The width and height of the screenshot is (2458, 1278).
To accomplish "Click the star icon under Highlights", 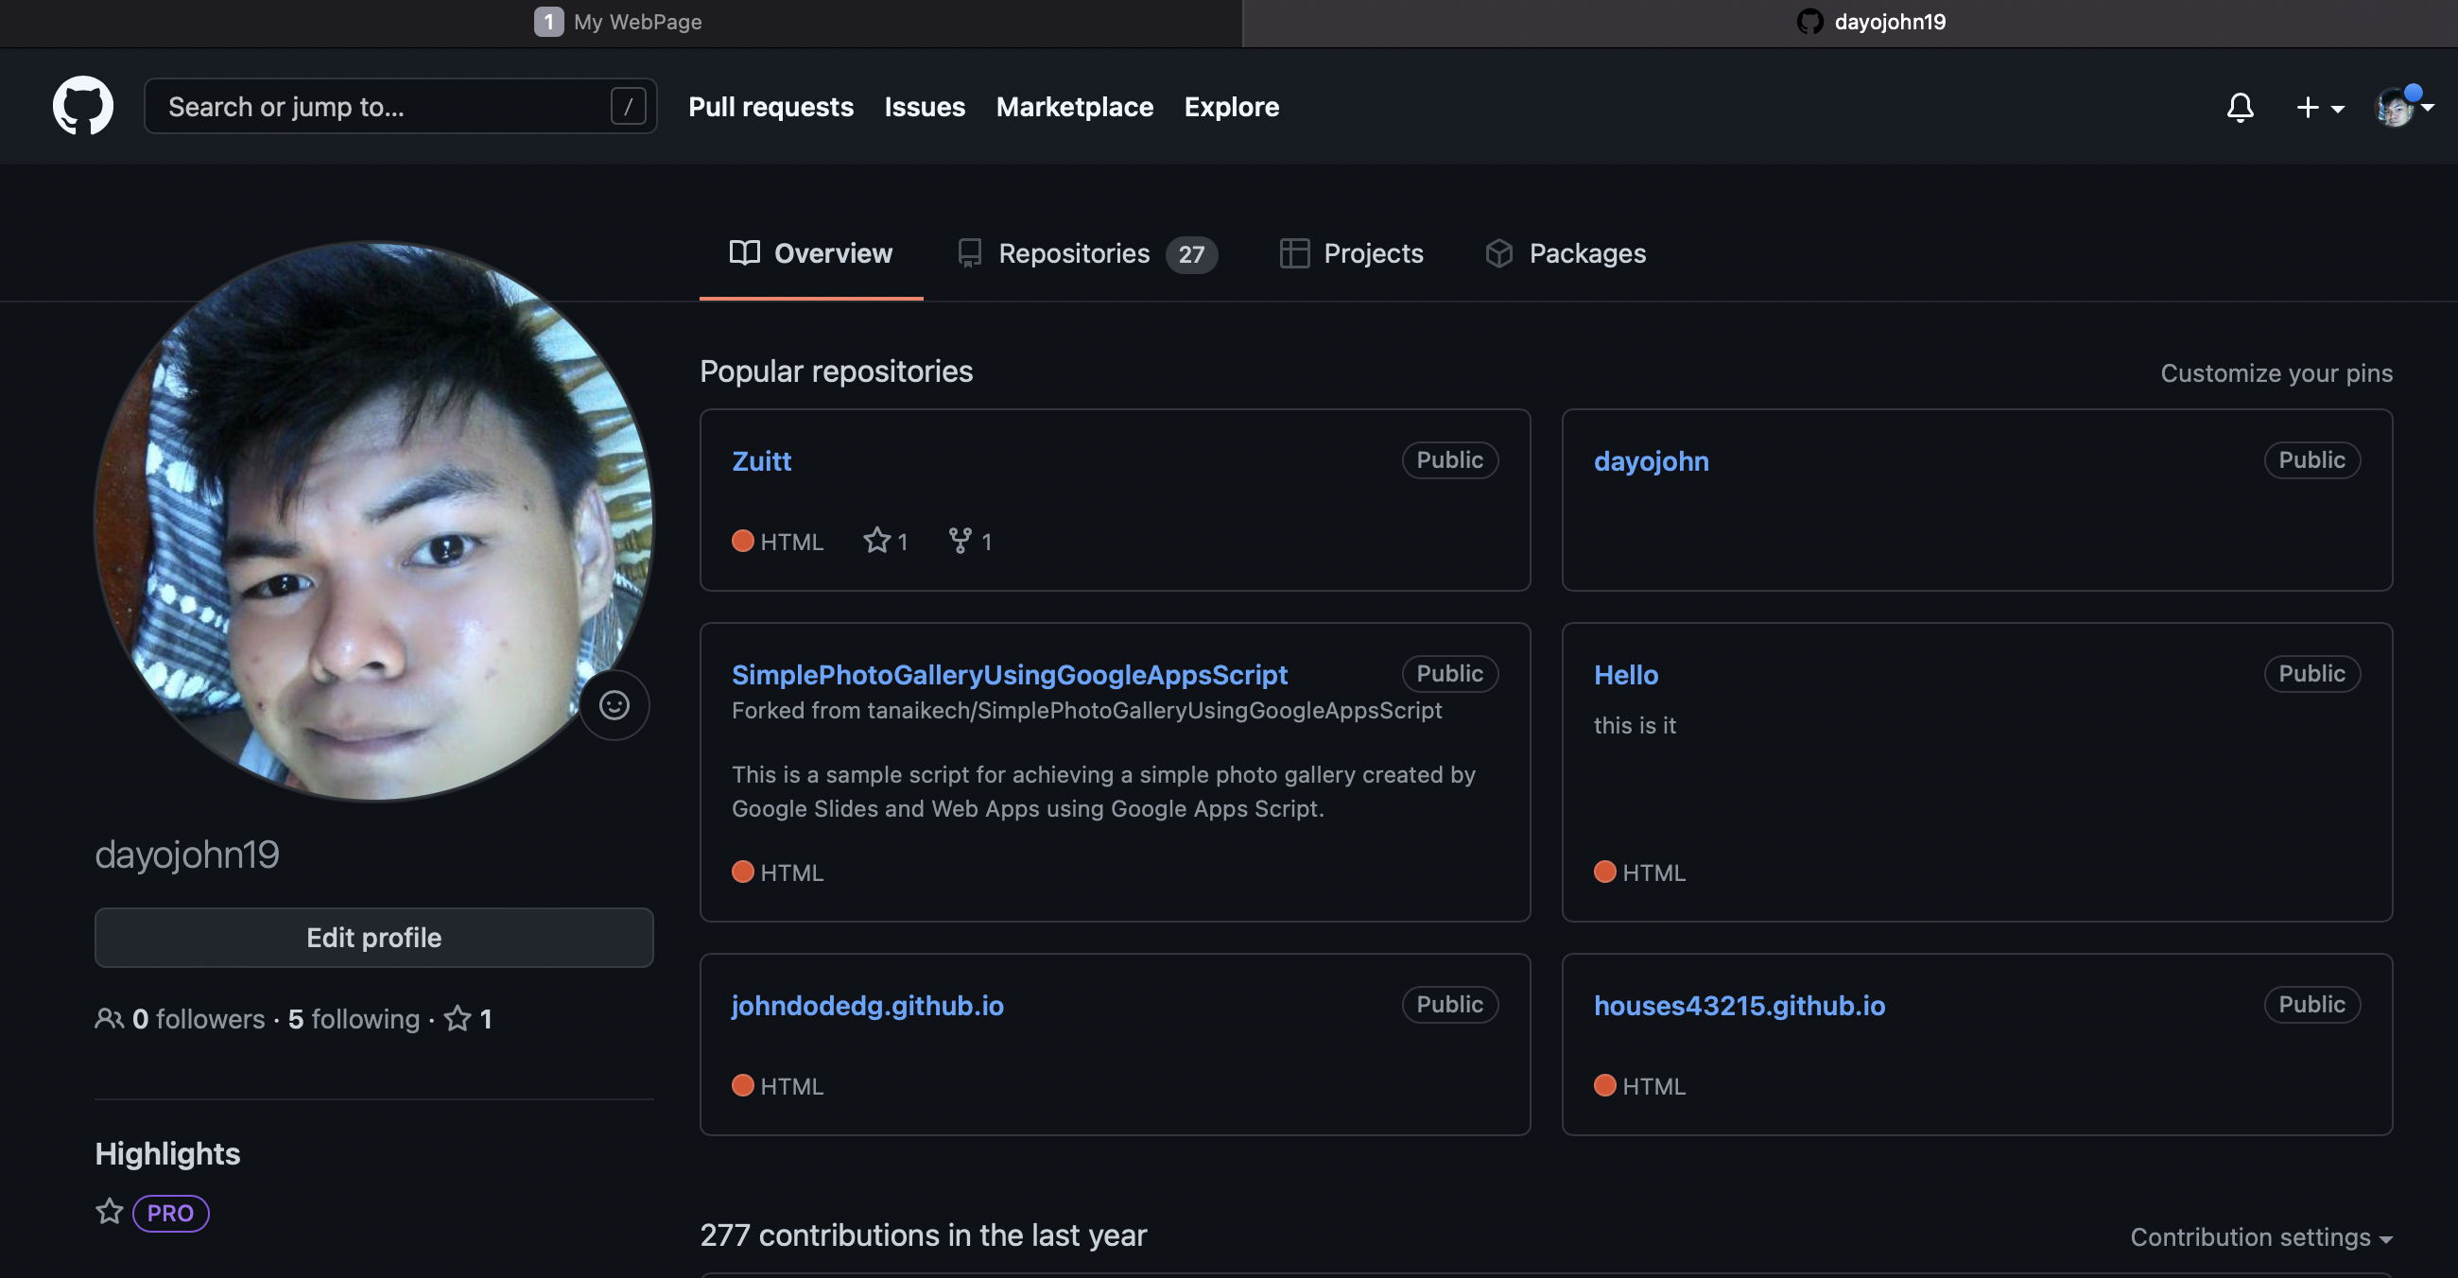I will 110,1211.
